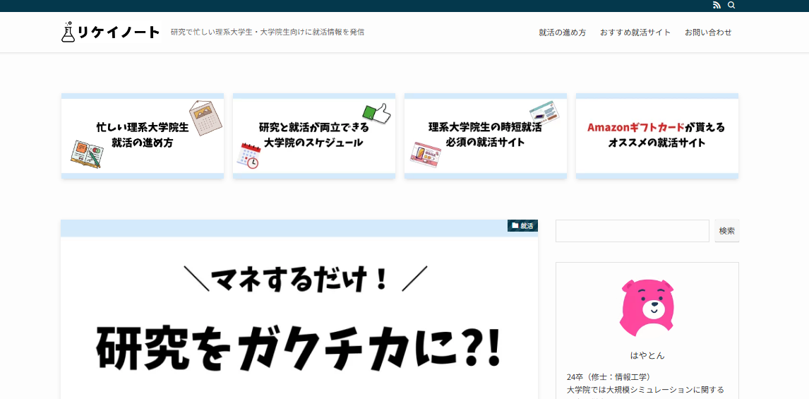Screen dimensions: 809x399
Task: Open the RSS feed icon
Action: click(x=717, y=5)
